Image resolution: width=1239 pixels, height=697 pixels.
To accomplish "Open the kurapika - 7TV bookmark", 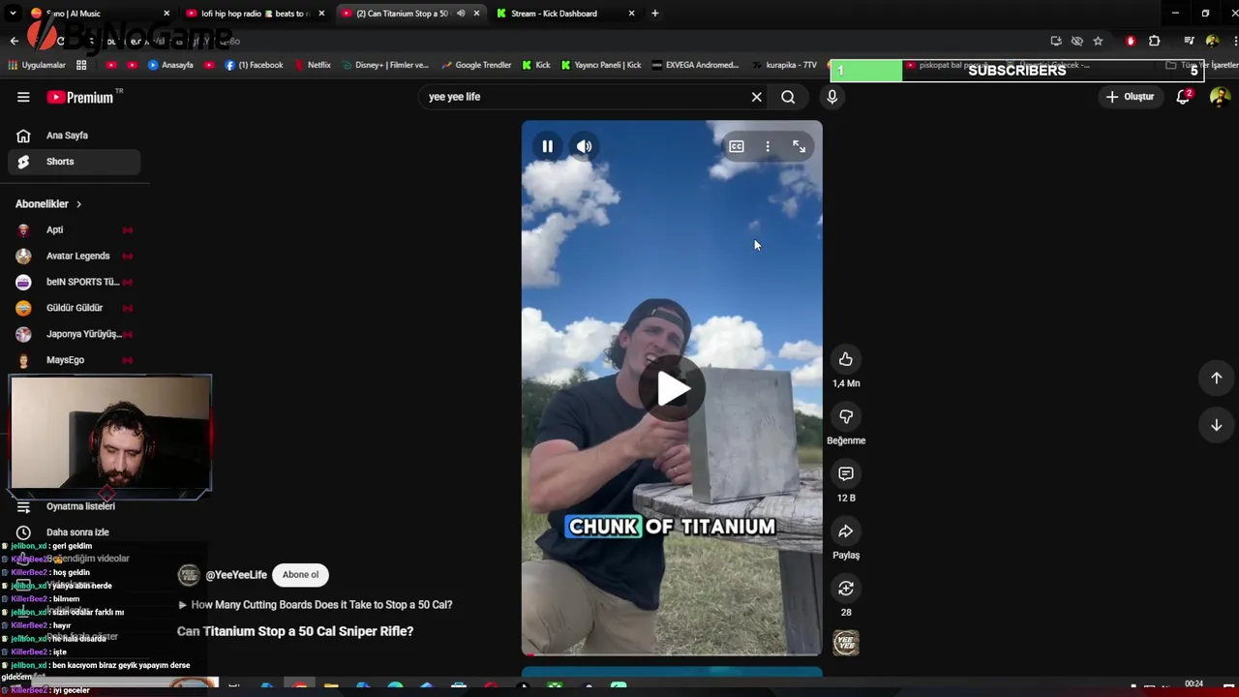I will pyautogui.click(x=783, y=65).
